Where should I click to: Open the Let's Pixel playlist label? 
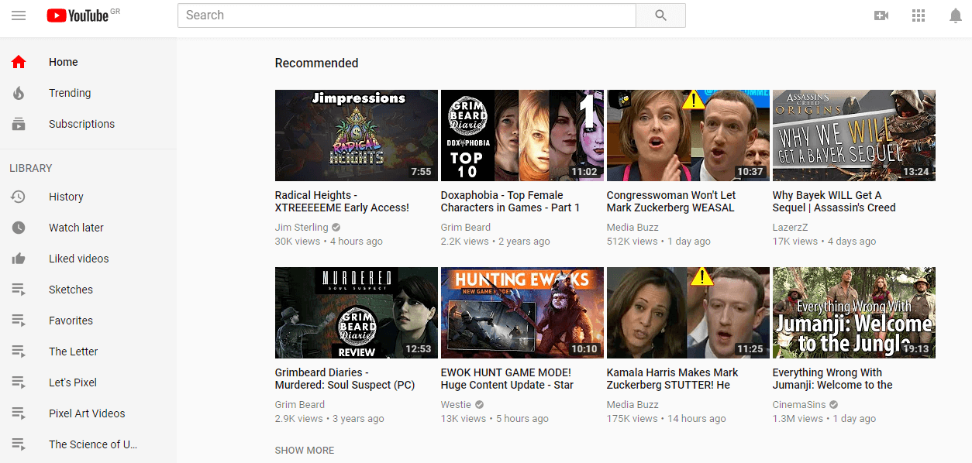[73, 382]
